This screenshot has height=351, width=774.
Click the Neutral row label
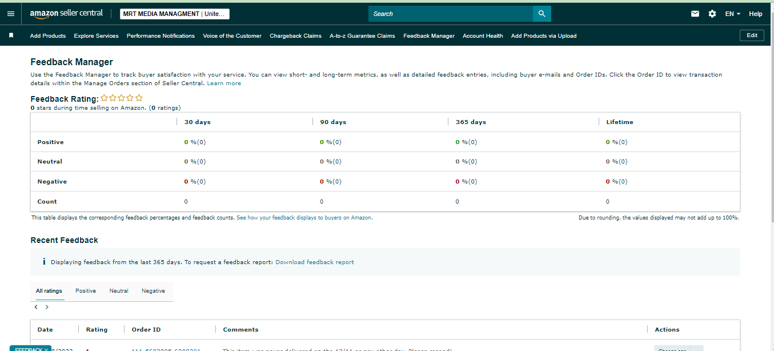[x=50, y=162]
